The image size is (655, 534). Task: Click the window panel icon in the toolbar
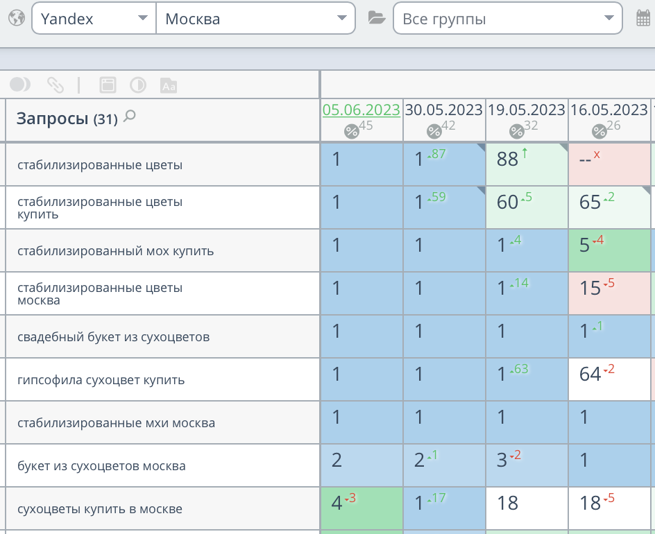click(108, 85)
